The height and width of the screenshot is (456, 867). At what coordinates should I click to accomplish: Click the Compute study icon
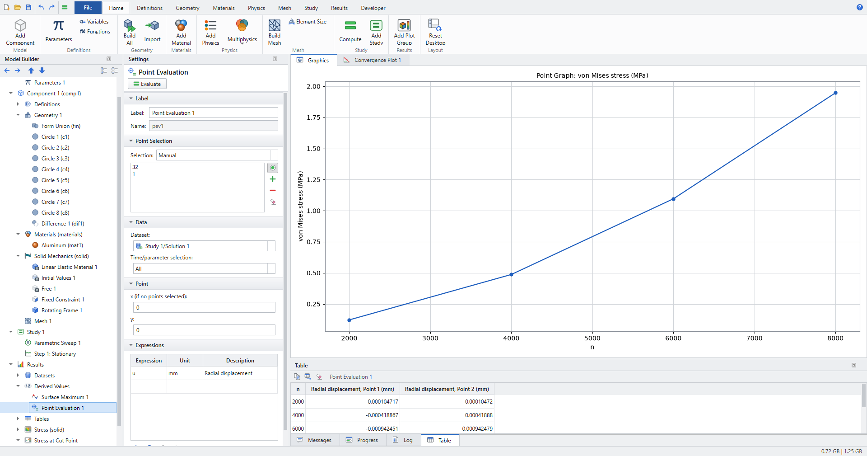pos(350,25)
